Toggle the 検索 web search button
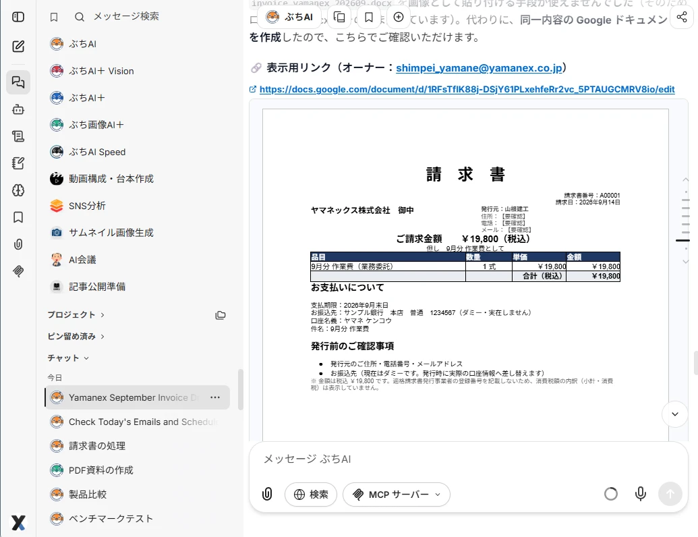 pyautogui.click(x=311, y=494)
